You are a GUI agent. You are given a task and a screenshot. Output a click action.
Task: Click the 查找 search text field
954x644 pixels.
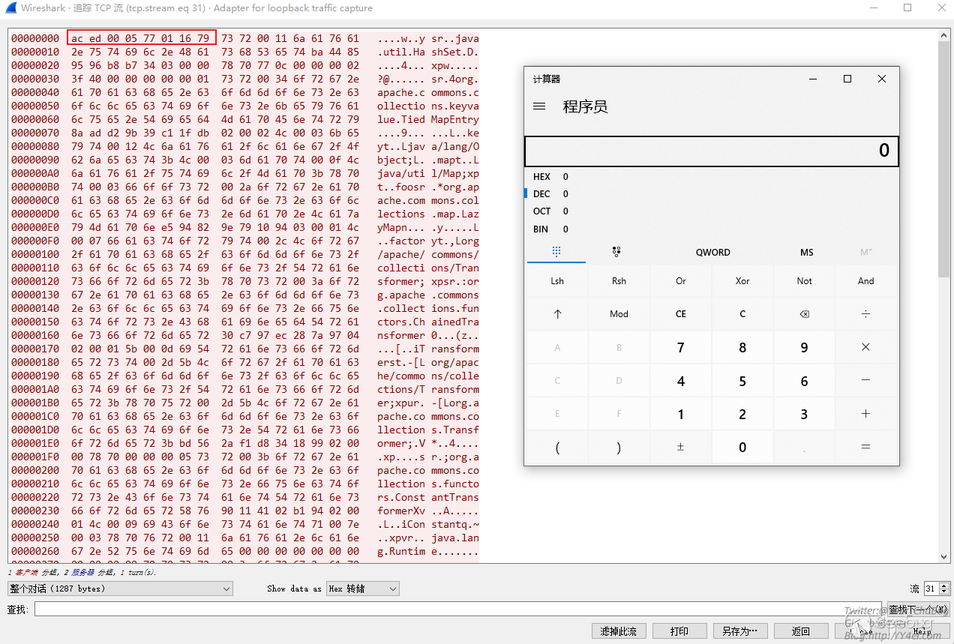pyautogui.click(x=435, y=609)
